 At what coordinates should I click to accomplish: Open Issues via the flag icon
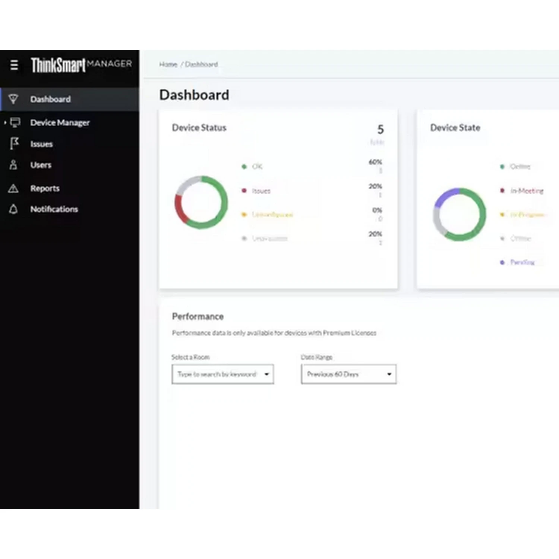14,143
